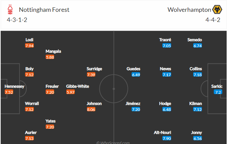
Task: Open Aït-Nouri player profile
Action: [x=162, y=133]
